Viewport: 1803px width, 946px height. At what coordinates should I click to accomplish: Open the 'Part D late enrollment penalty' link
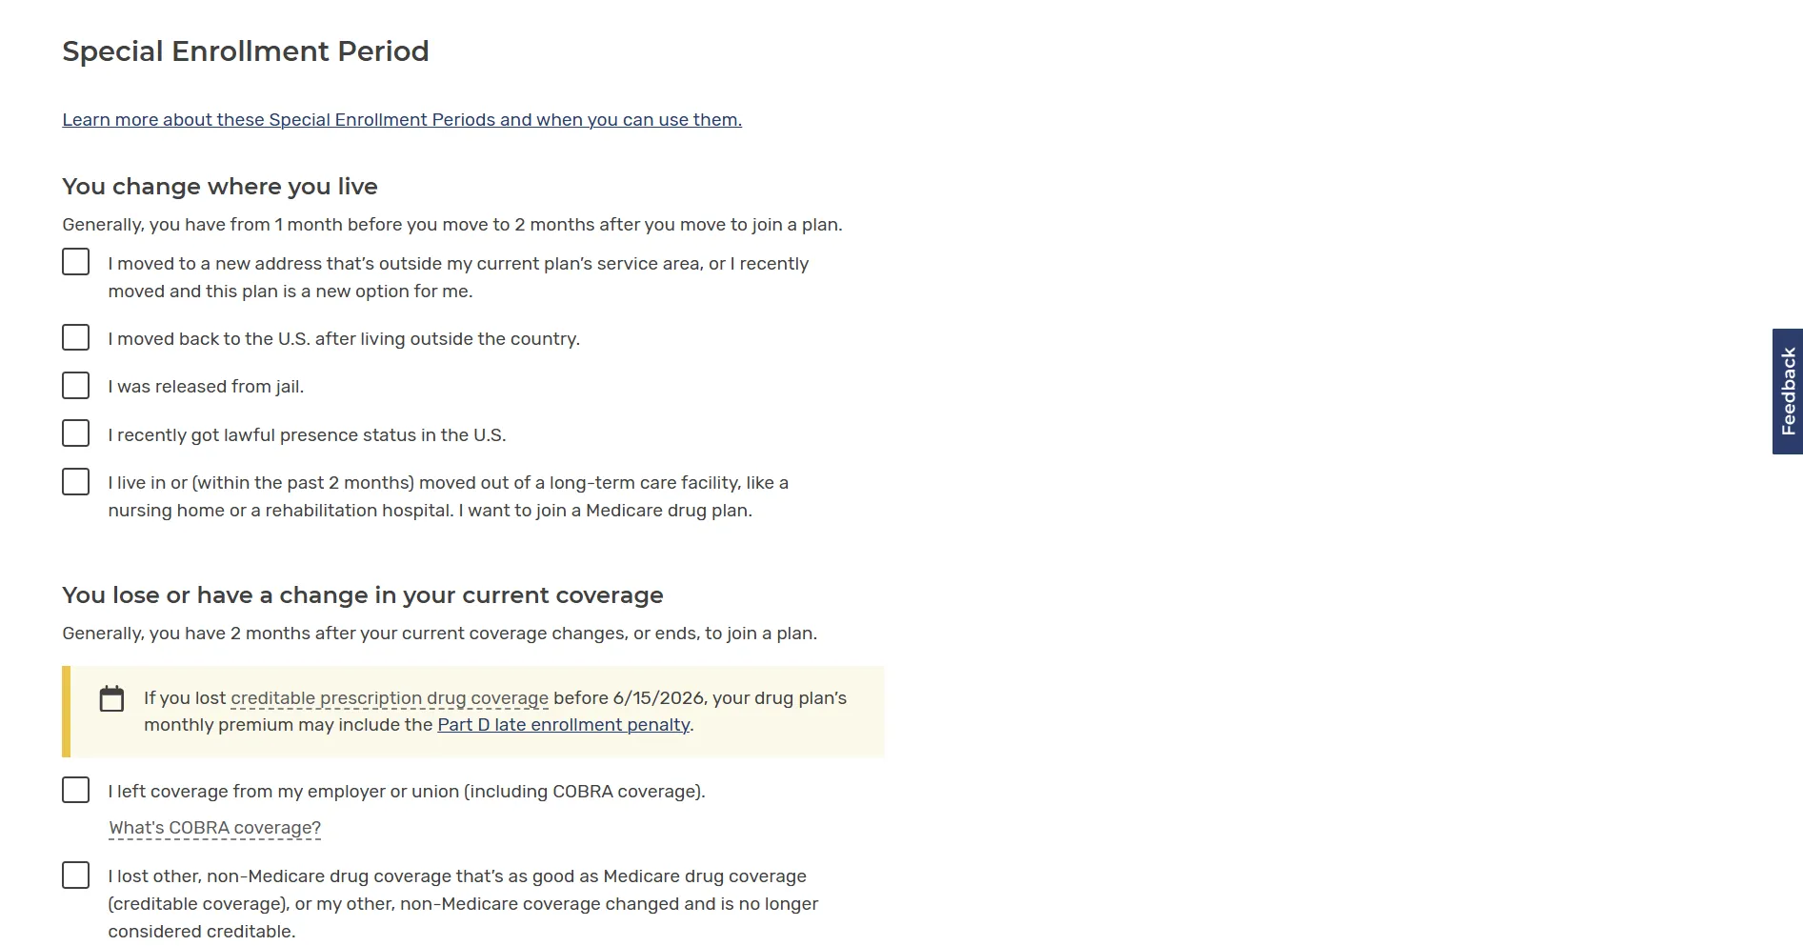[x=564, y=725]
